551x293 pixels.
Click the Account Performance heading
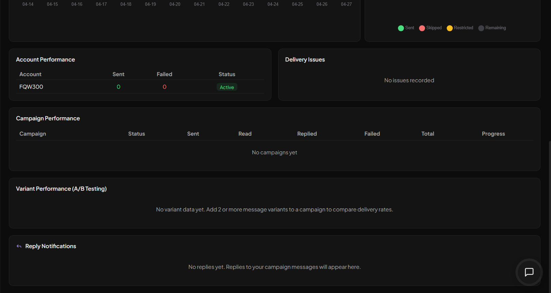[x=46, y=59]
